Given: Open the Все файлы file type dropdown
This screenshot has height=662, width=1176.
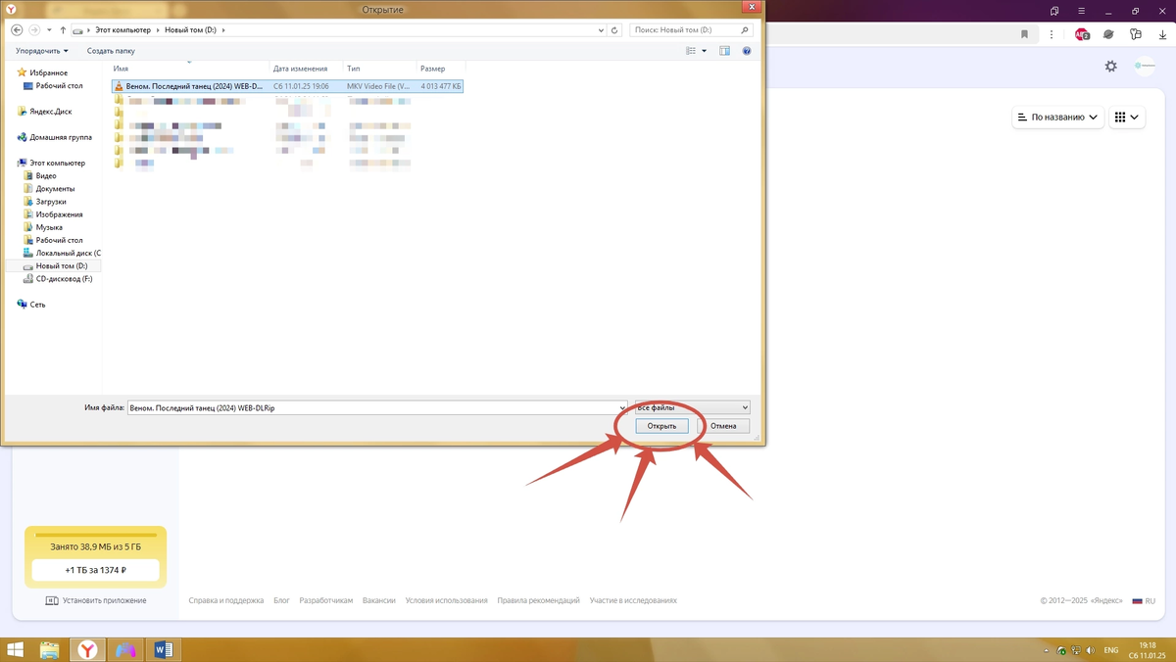Looking at the screenshot, I should pos(692,407).
